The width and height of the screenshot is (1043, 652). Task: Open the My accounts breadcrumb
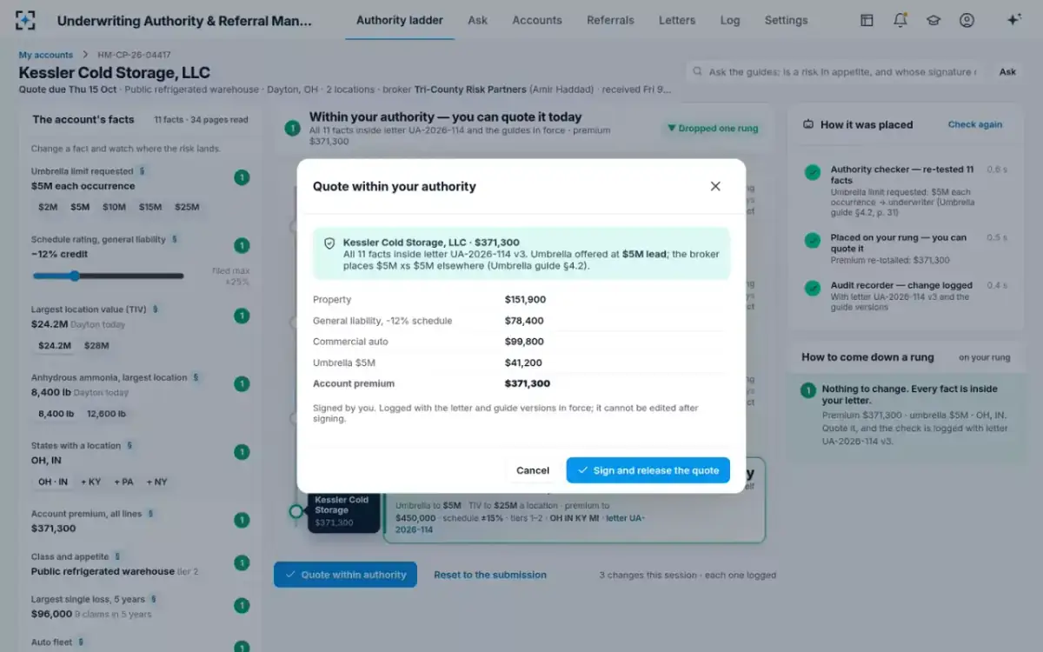pos(46,55)
